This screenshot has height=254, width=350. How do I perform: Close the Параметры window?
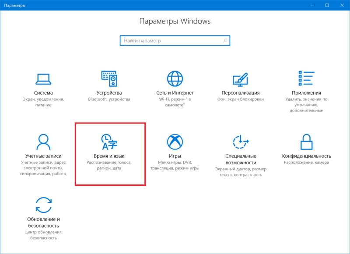342,5
